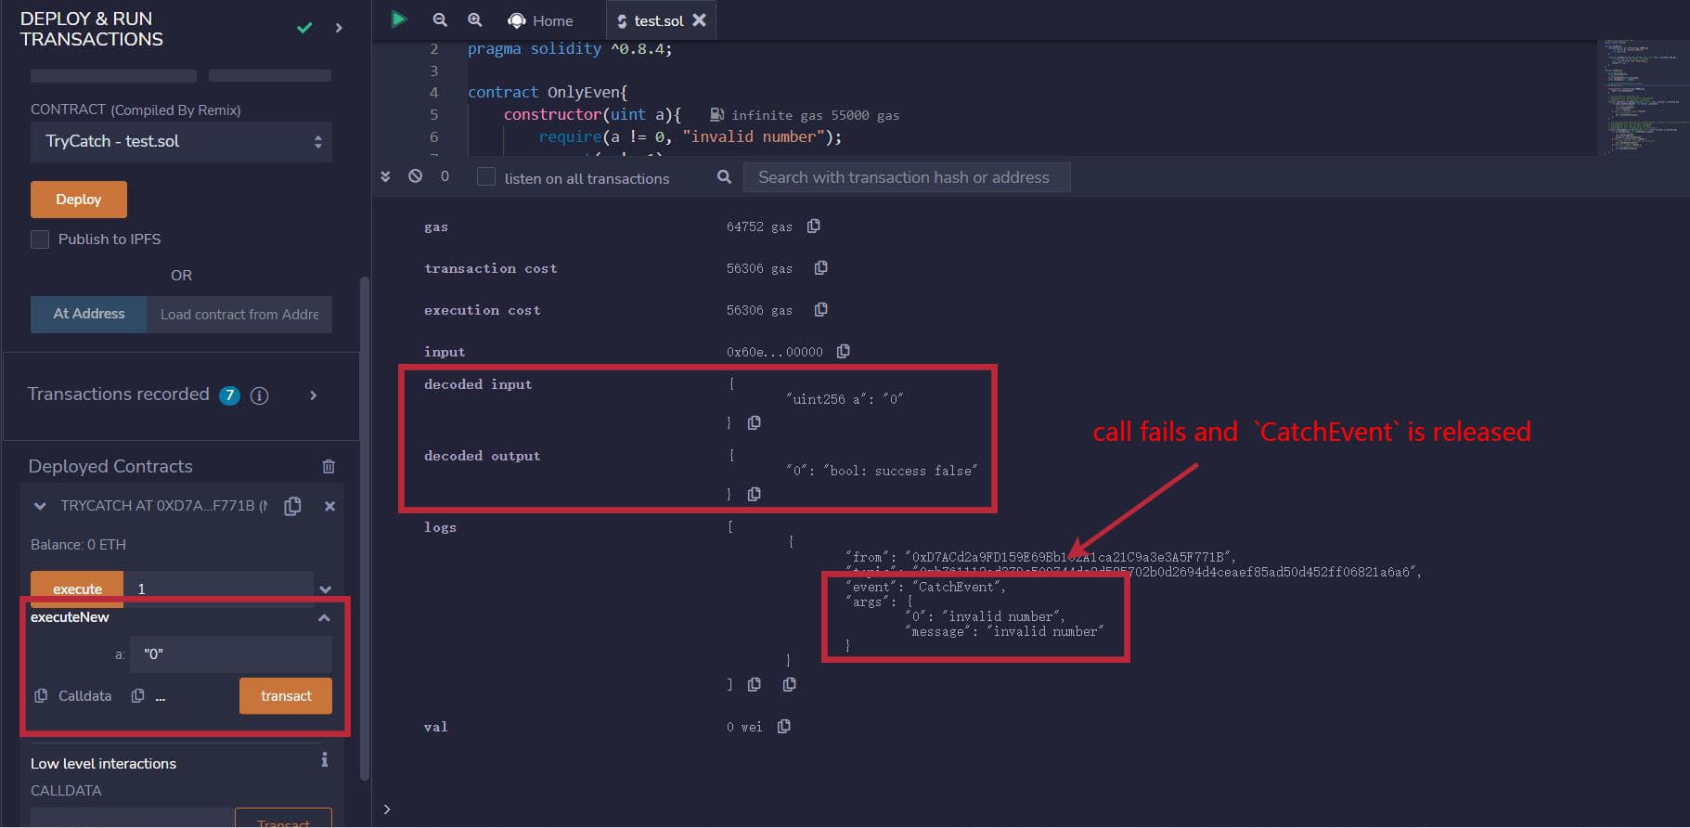Screen dimensions: 1690x828
Task: Switch to the Home tab
Action: (541, 20)
